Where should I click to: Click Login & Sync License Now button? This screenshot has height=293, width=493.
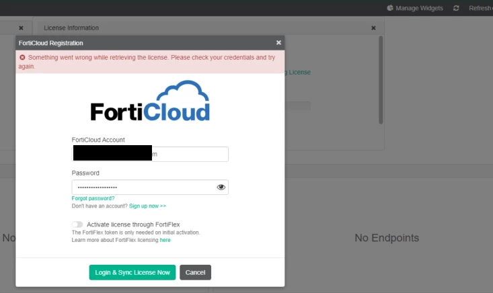click(132, 272)
